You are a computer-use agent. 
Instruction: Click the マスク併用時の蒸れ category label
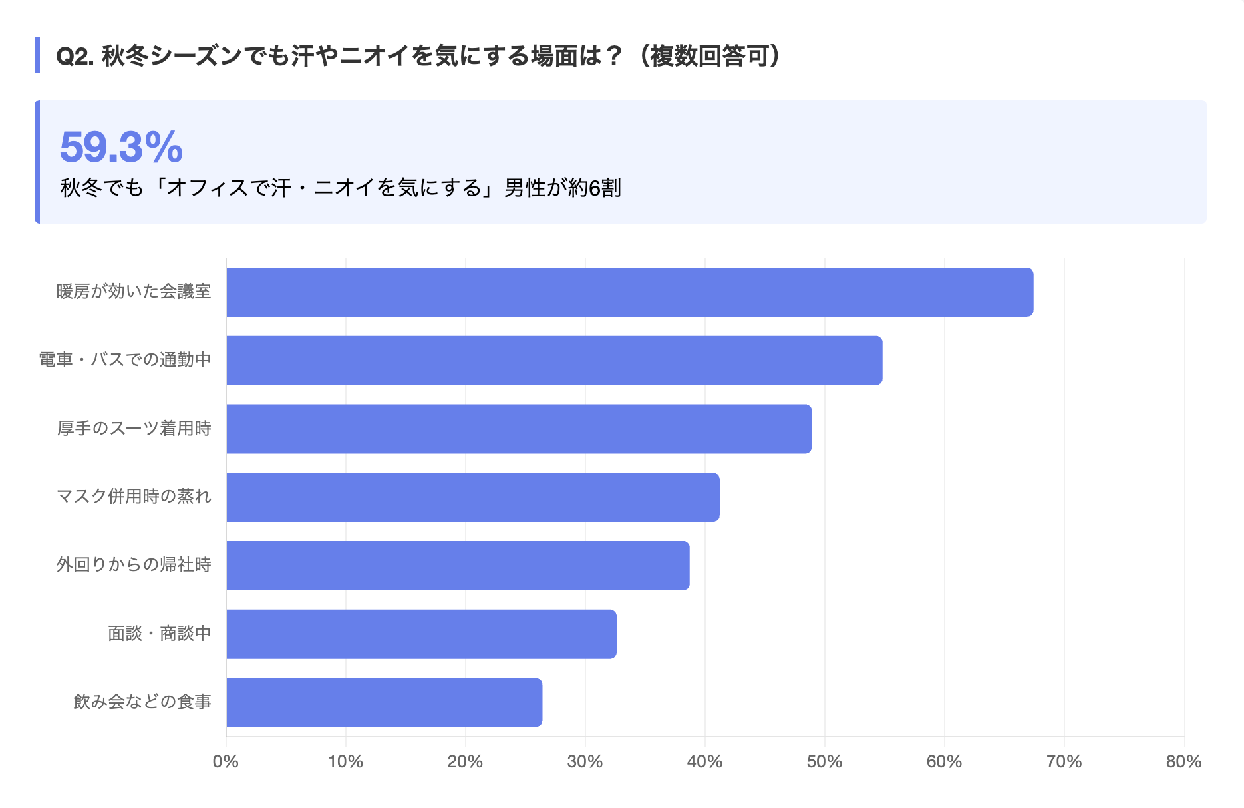[x=134, y=497]
